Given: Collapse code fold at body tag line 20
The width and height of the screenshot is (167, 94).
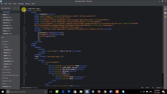Looking at the screenshot, I should [x=26, y=45].
